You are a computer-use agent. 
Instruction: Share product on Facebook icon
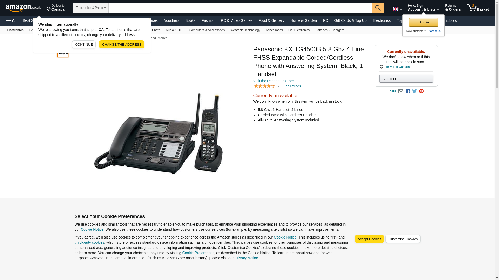[x=408, y=91]
